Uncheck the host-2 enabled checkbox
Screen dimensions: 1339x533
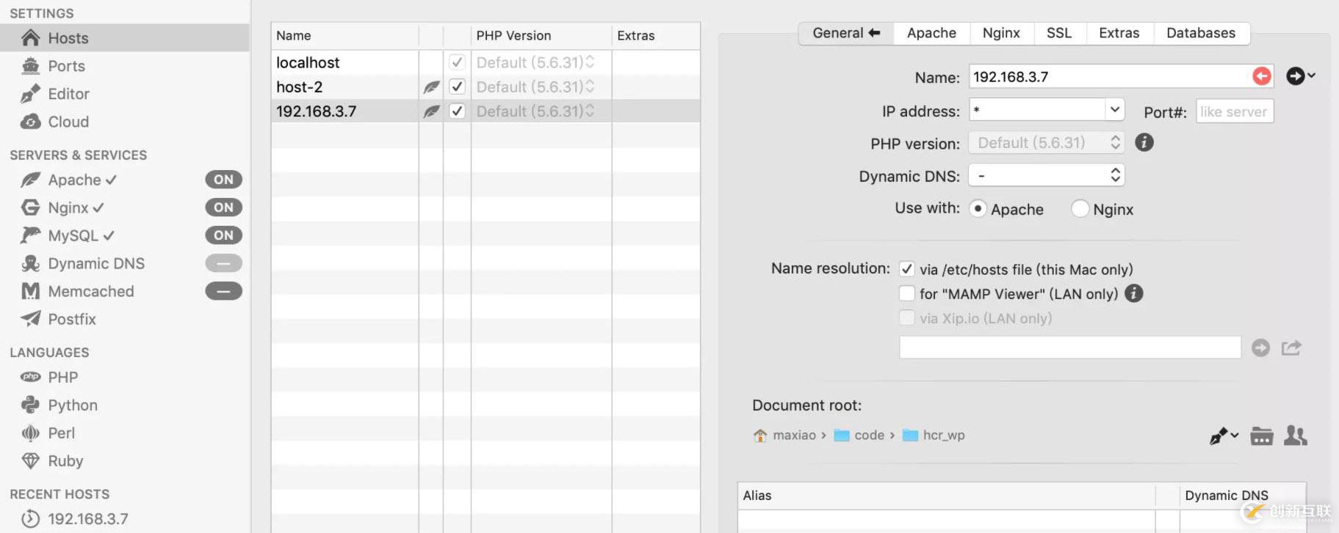(x=457, y=87)
